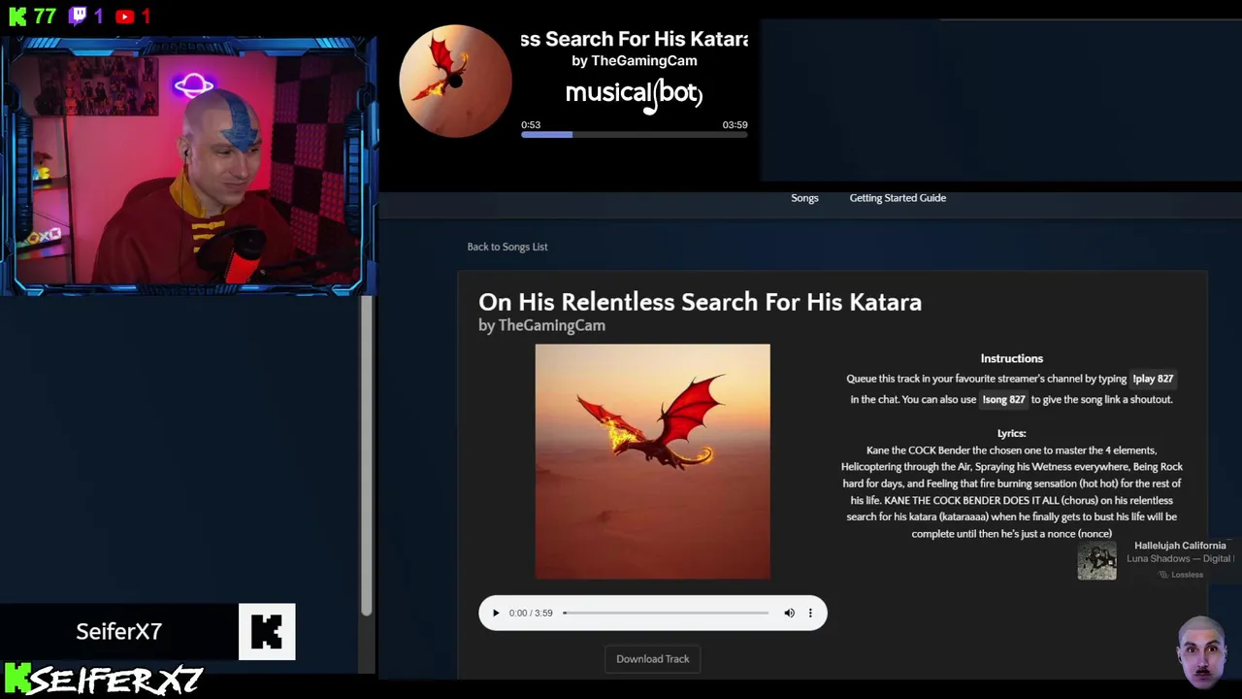Viewport: 1242px width, 699px height.
Task: Click the overlay song progress bar
Action: [x=635, y=135]
